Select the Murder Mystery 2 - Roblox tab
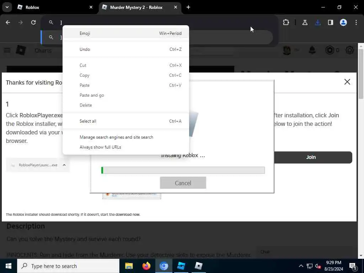 [x=140, y=7]
